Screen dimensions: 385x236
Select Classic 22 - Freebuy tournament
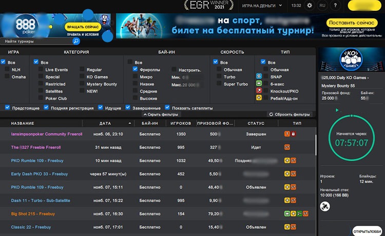tap(31, 227)
